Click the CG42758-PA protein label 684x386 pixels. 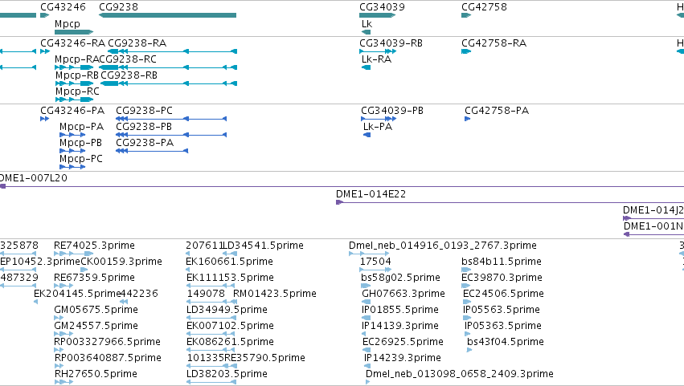tap(497, 111)
